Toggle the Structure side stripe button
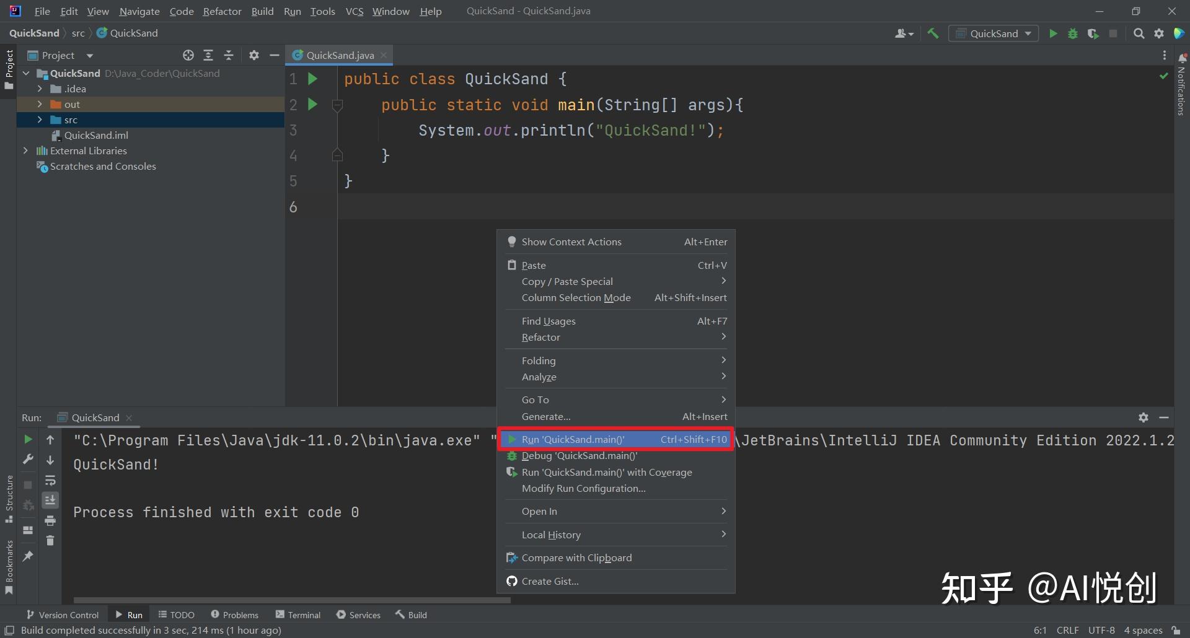Viewport: 1190px width, 638px height. [x=9, y=499]
